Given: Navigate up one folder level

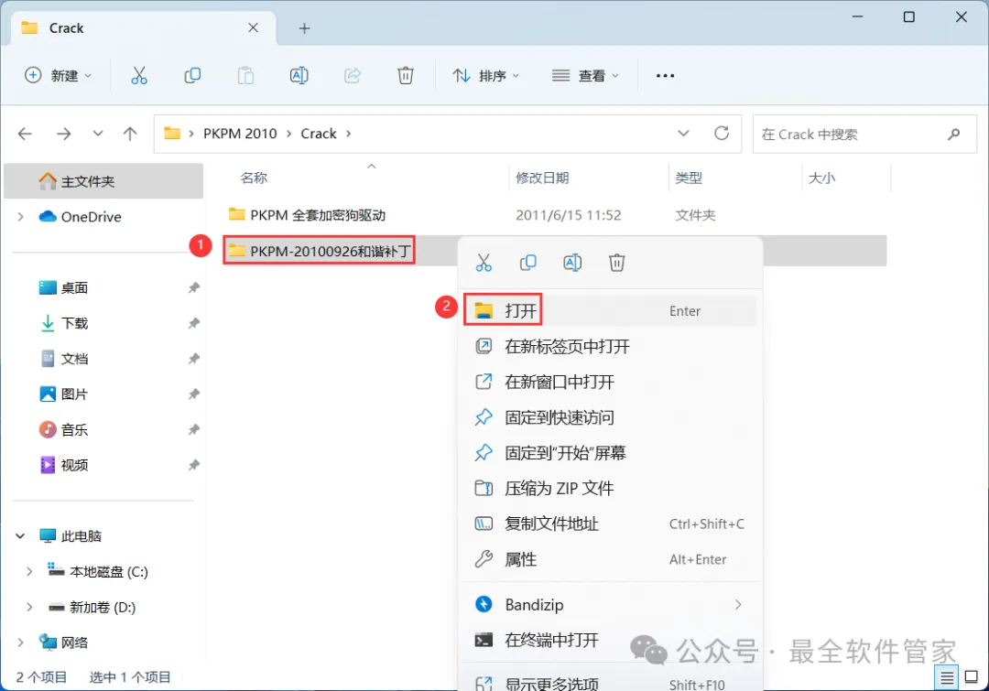Looking at the screenshot, I should pyautogui.click(x=130, y=134).
